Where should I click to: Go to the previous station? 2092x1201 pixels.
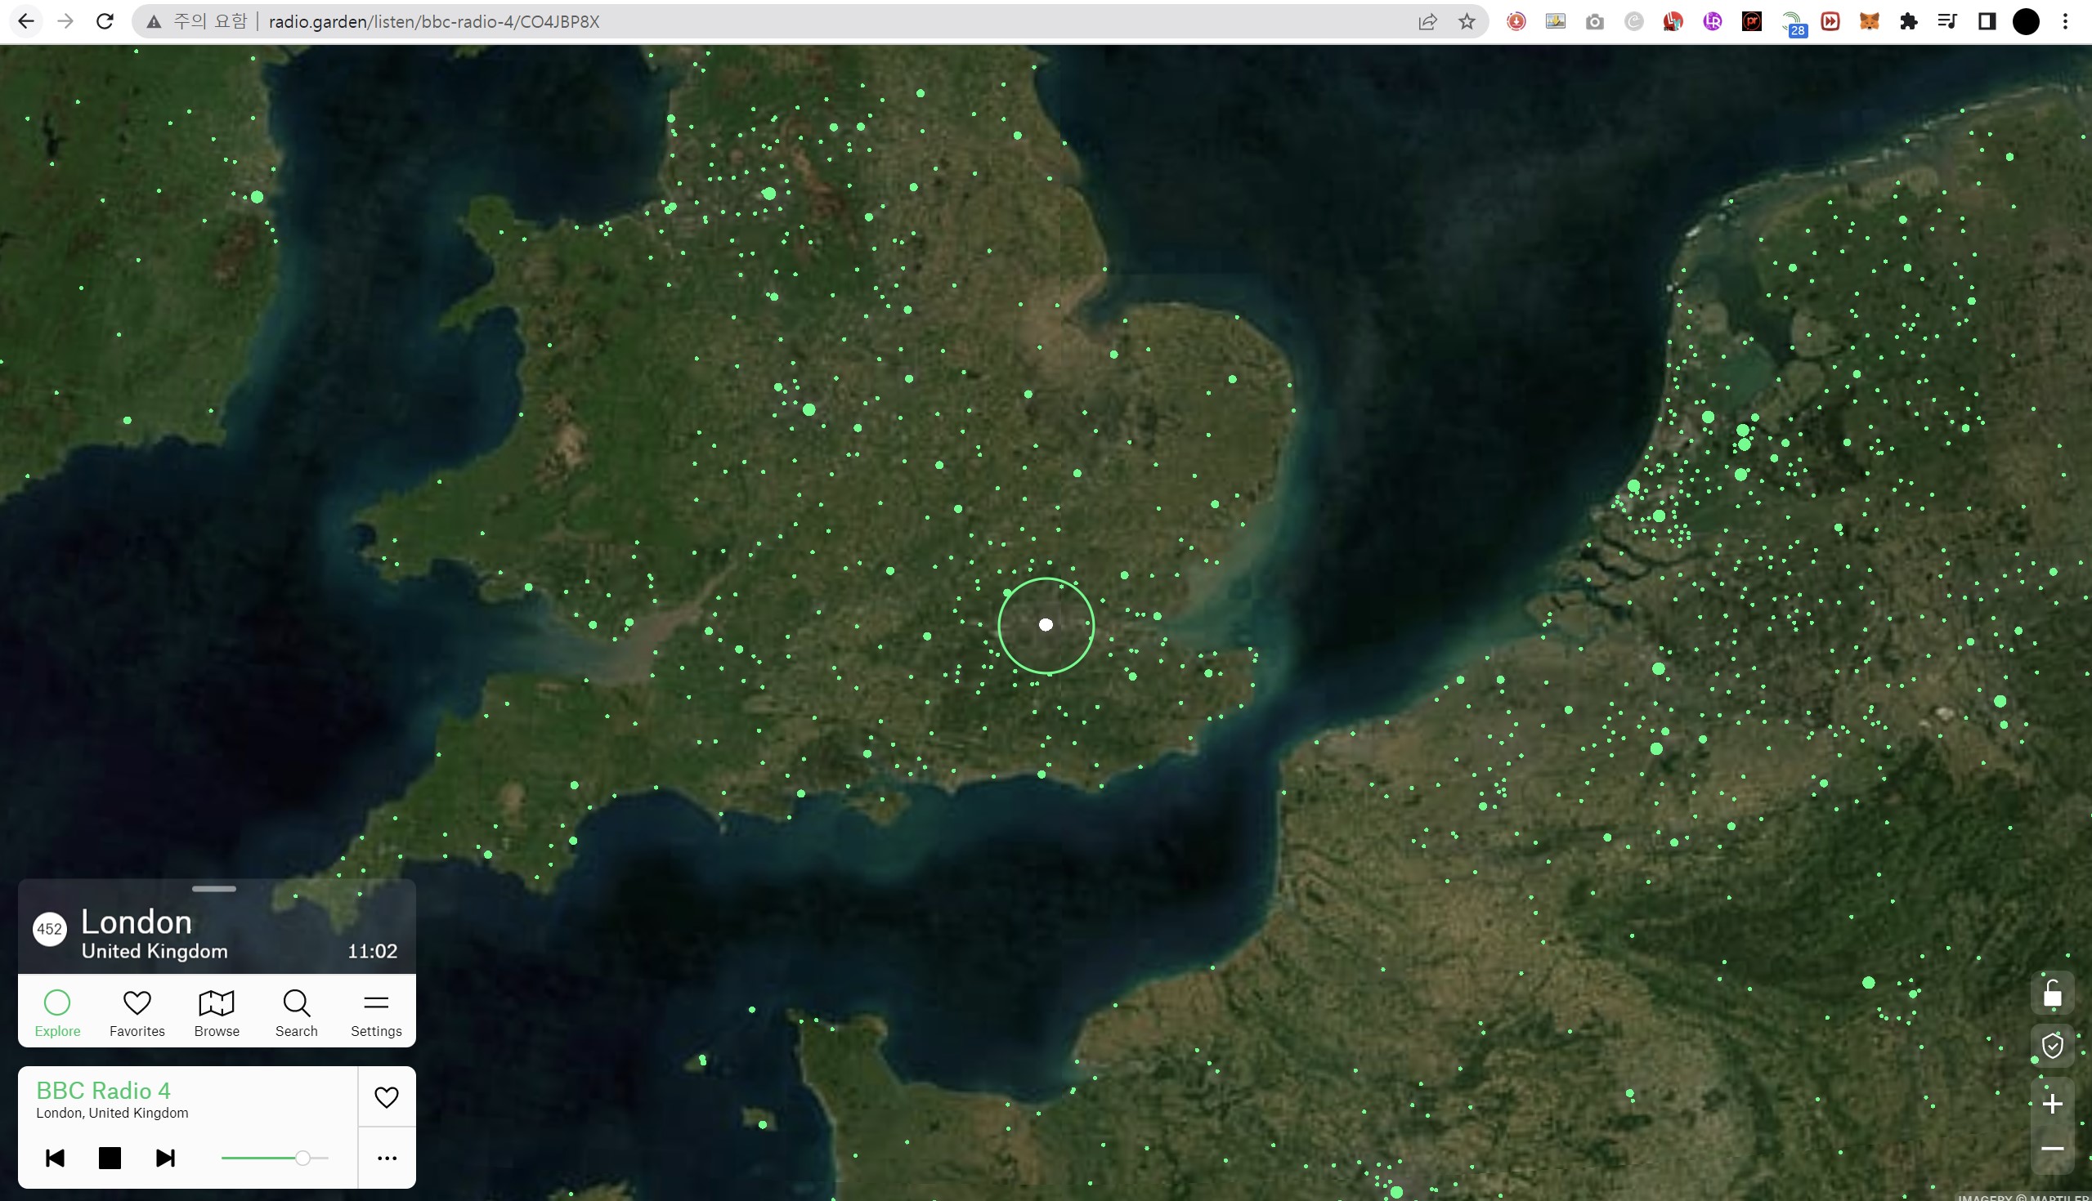pyautogui.click(x=56, y=1159)
